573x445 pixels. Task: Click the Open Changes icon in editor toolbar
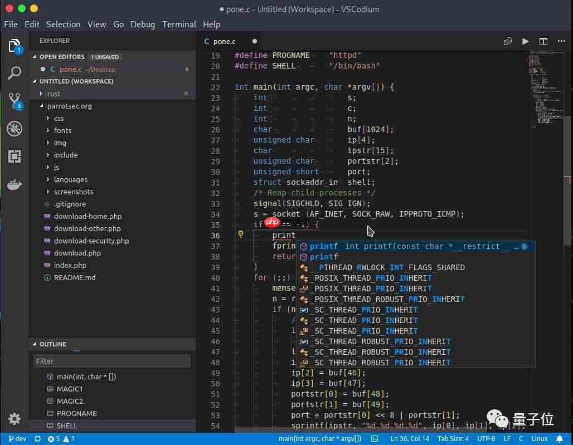coord(508,41)
